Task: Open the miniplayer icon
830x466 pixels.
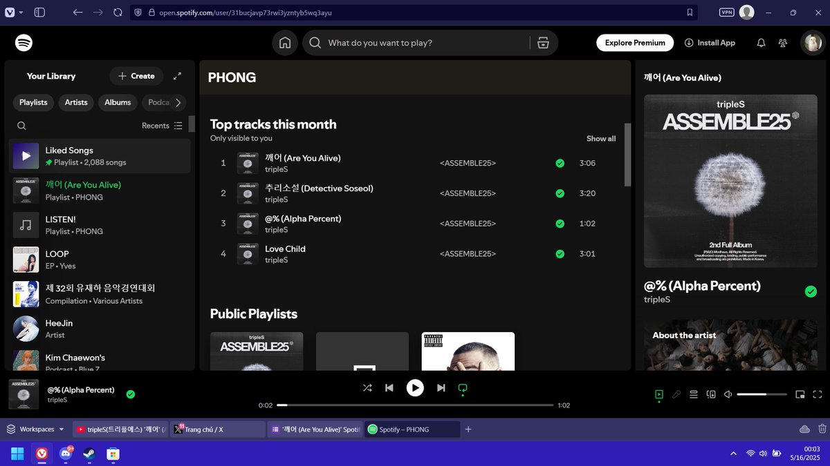Action: 800,394
